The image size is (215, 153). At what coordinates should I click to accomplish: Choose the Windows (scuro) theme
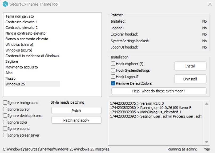pyautogui.click(x=19, y=50)
